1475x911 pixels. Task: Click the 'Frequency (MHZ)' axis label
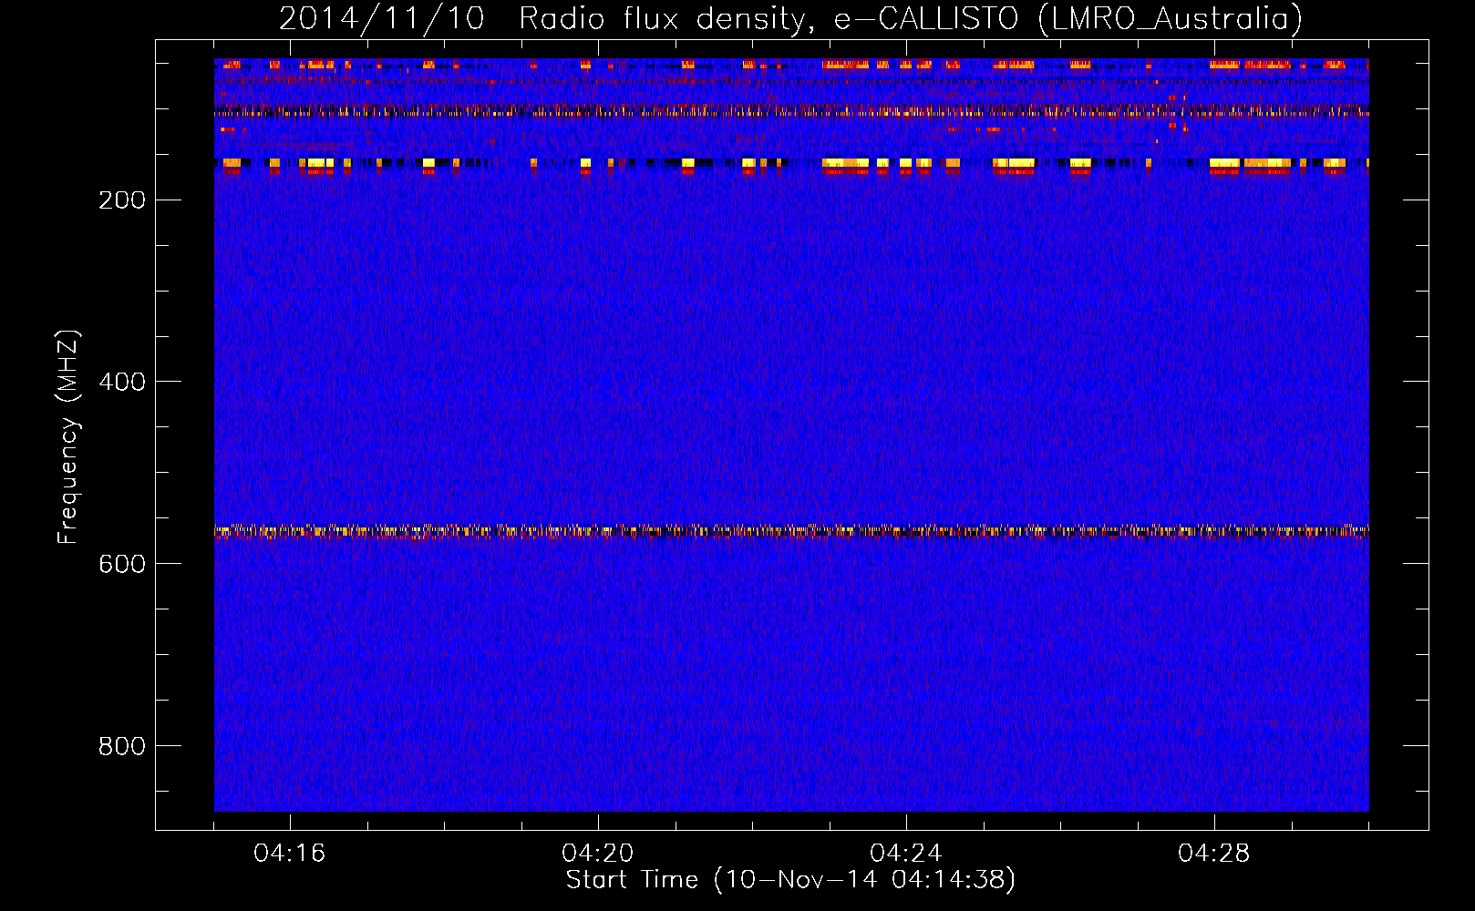click(68, 437)
